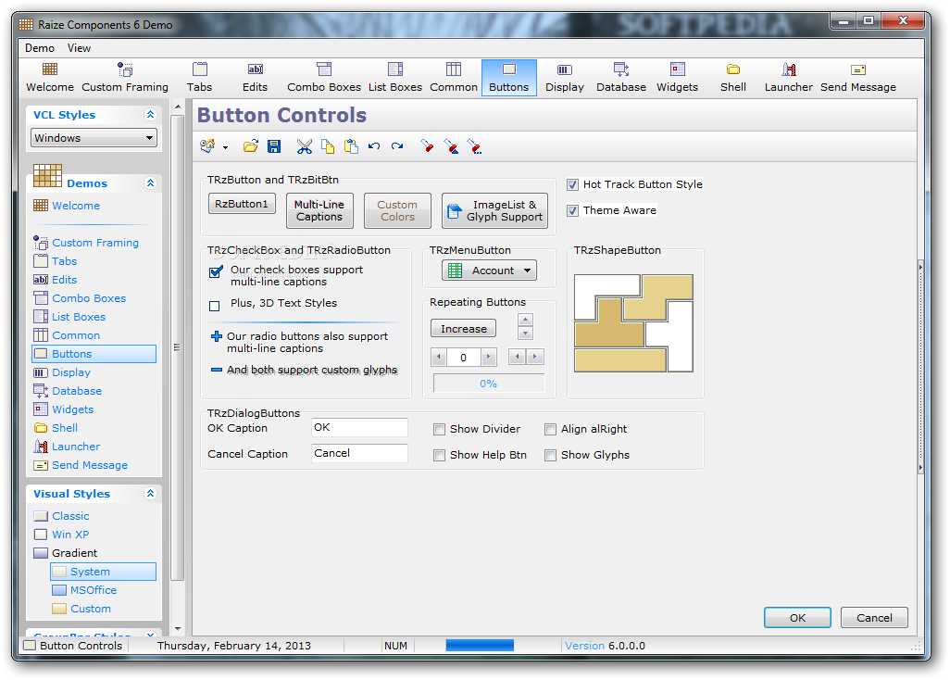This screenshot has height=680, width=950.
Task: Click the OK button in the bottom right
Action: (x=797, y=618)
